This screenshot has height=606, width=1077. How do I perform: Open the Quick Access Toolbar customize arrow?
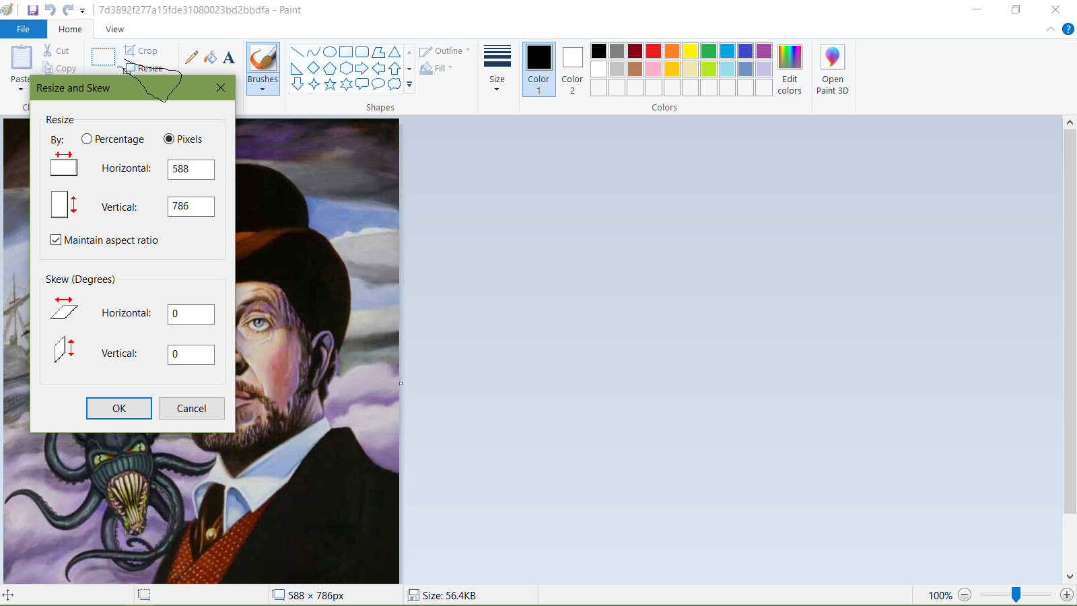[x=82, y=11]
